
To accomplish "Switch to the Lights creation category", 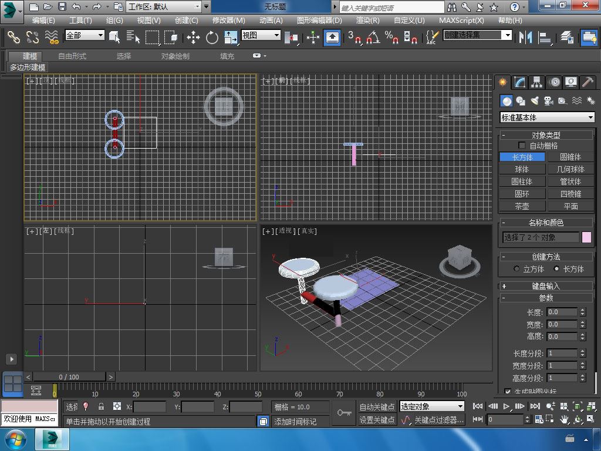I will [534, 101].
